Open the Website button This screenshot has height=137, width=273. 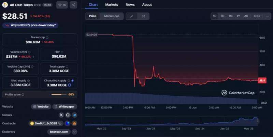pyautogui.click(x=41, y=106)
